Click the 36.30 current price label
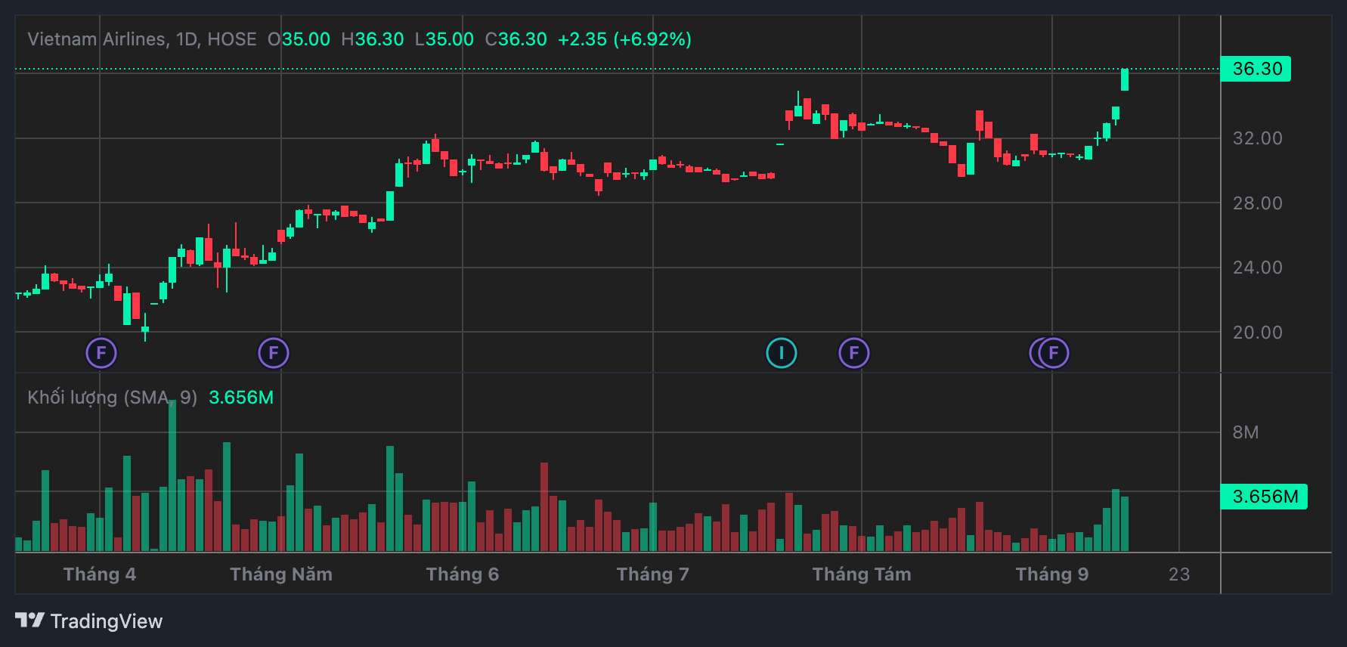The height and width of the screenshot is (647, 1347). click(x=1256, y=69)
